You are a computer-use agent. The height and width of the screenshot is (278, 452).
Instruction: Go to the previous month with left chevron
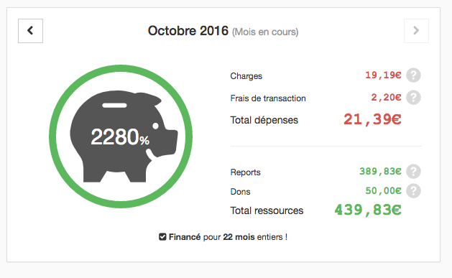30,31
